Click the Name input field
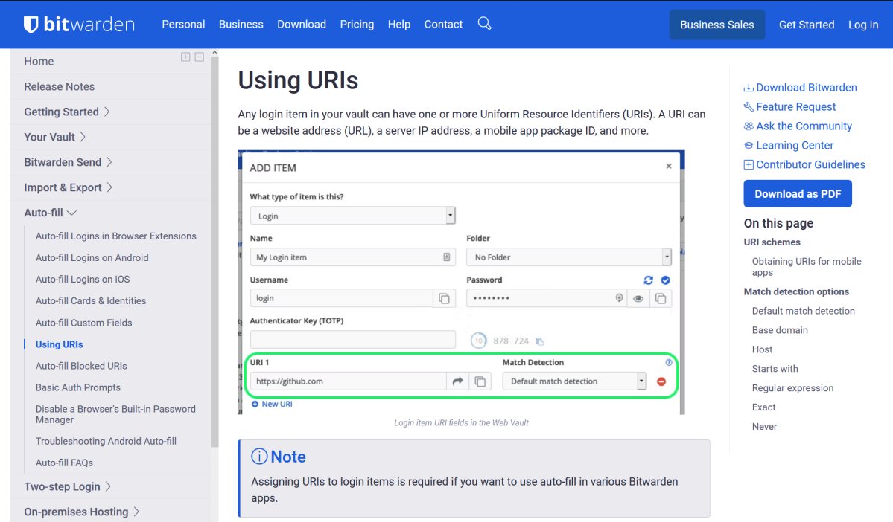The height and width of the screenshot is (522, 893). point(352,257)
